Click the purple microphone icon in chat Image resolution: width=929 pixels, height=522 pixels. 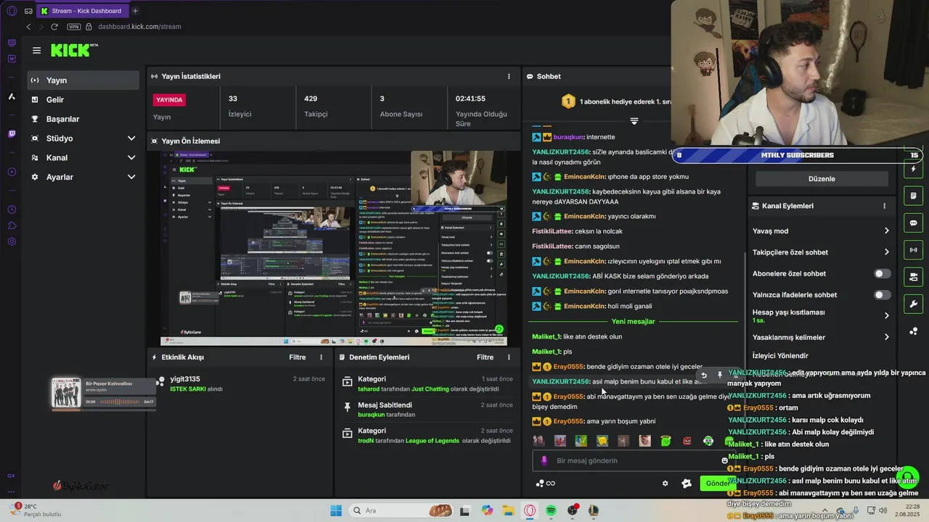(x=544, y=460)
